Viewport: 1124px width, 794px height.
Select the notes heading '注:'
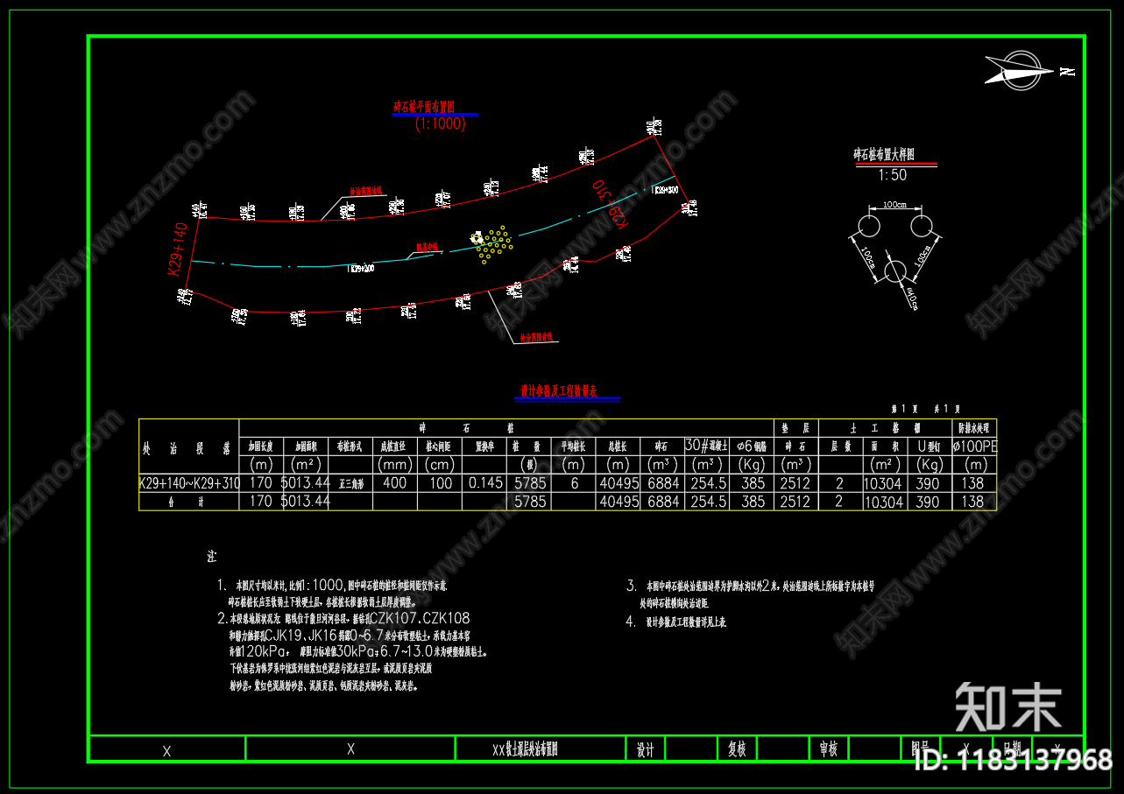coord(211,557)
